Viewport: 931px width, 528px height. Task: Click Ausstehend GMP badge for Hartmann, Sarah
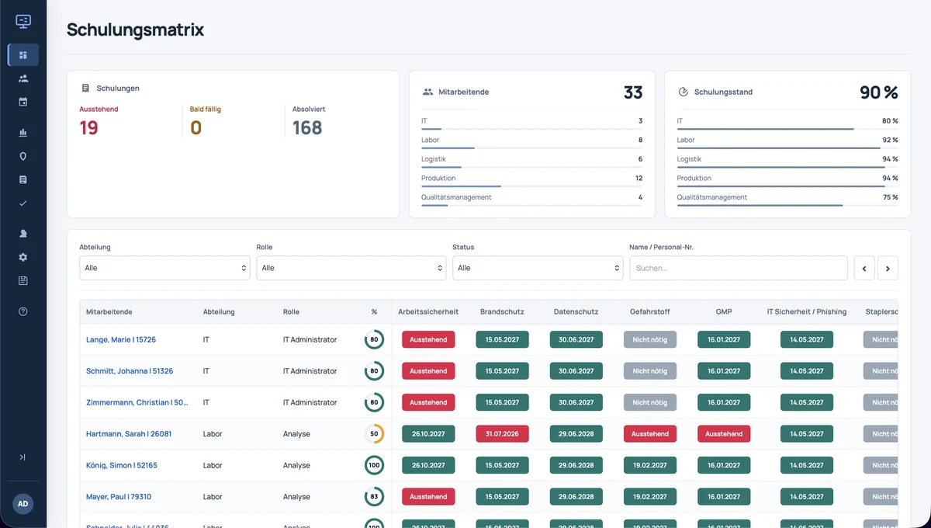pyautogui.click(x=724, y=434)
